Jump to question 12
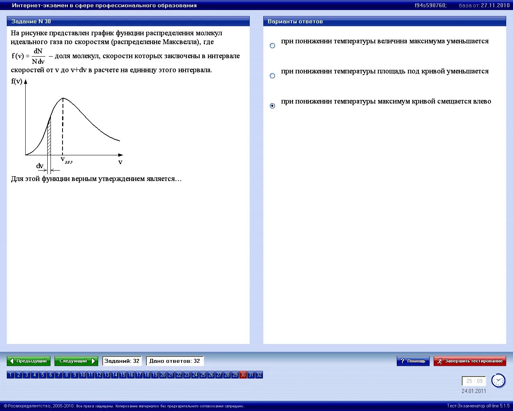Screen dimensions: 513x411 tap(99, 375)
